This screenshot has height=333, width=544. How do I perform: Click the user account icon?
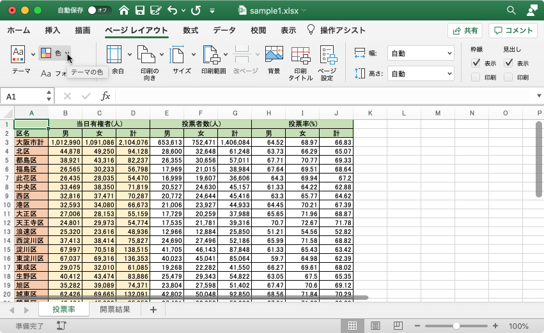(x=532, y=10)
